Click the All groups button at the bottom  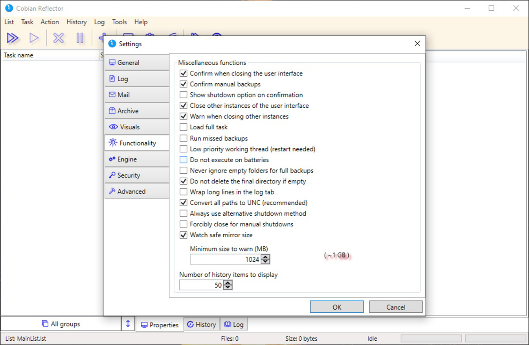pyautogui.click(x=61, y=324)
